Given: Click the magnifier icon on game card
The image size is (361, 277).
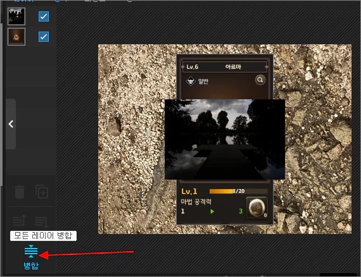Looking at the screenshot, I should point(260,80).
